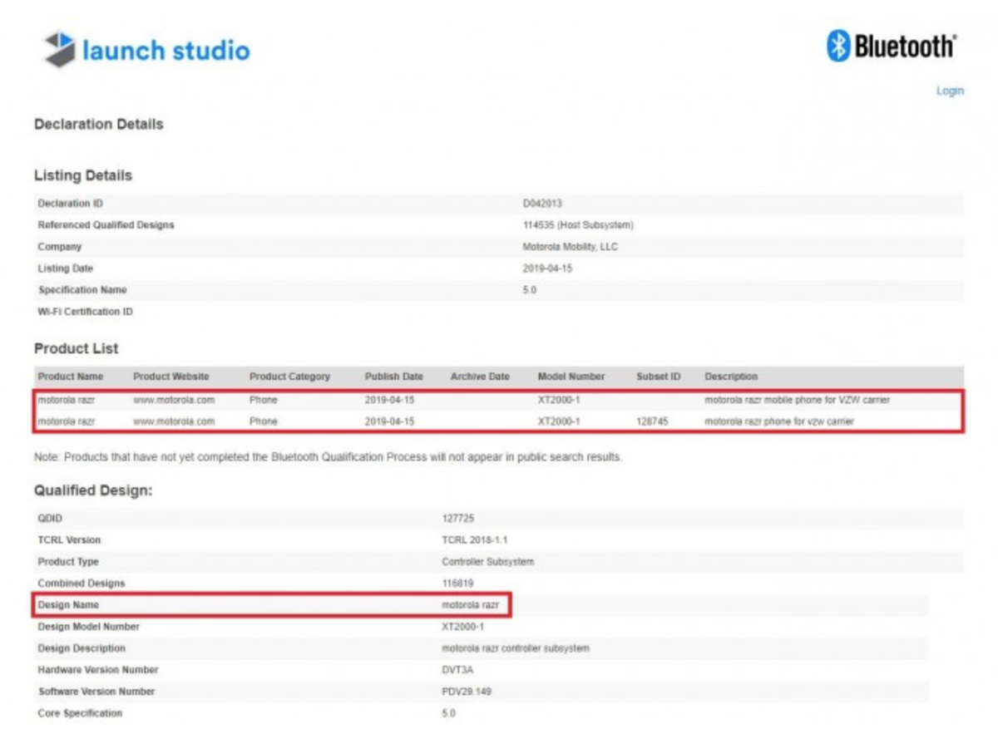
Task: Click the QDID label
Action: point(50,518)
